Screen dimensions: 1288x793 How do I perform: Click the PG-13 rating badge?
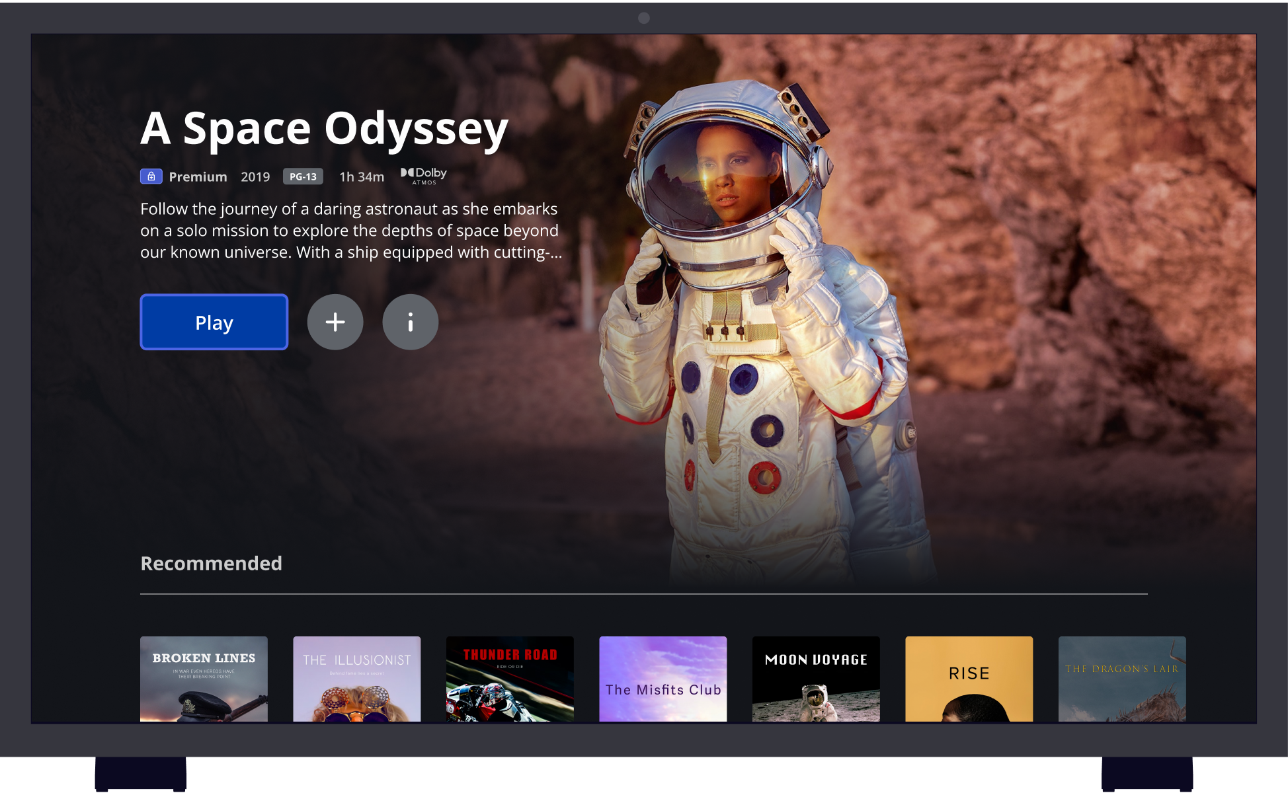(303, 176)
